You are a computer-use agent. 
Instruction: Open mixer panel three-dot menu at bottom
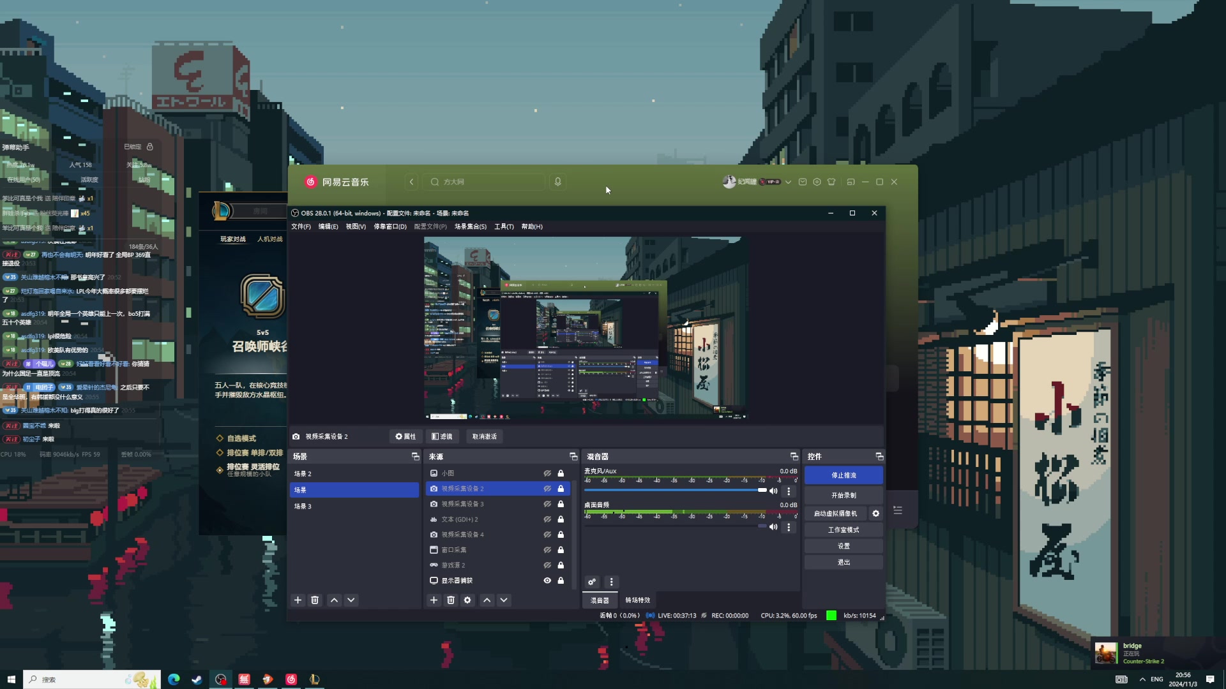click(x=611, y=582)
